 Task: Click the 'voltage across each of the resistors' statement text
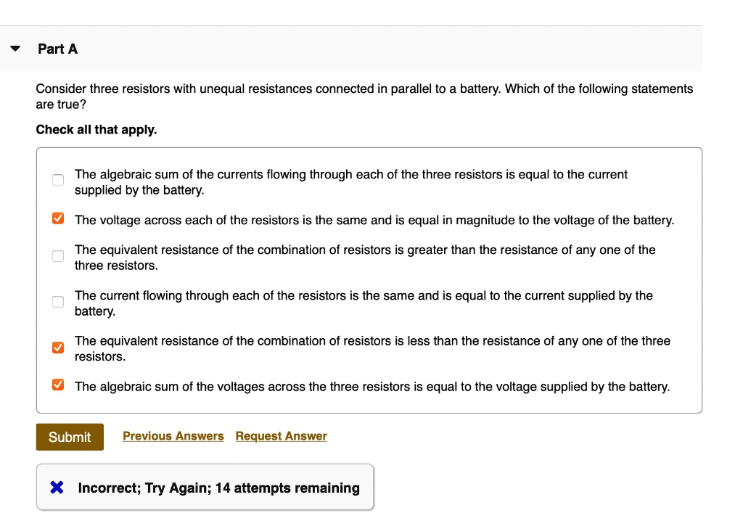[x=374, y=220]
